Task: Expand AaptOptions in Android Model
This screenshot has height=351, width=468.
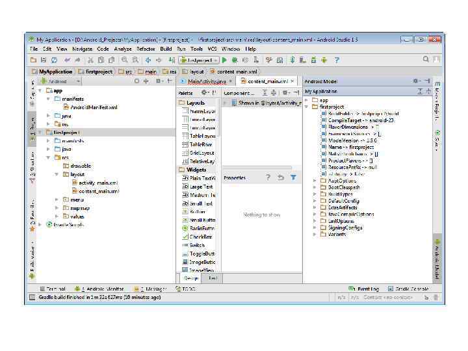Action: coord(315,181)
